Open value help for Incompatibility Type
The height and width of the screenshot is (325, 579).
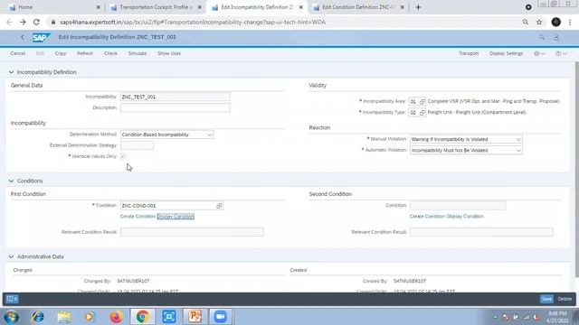[422, 112]
